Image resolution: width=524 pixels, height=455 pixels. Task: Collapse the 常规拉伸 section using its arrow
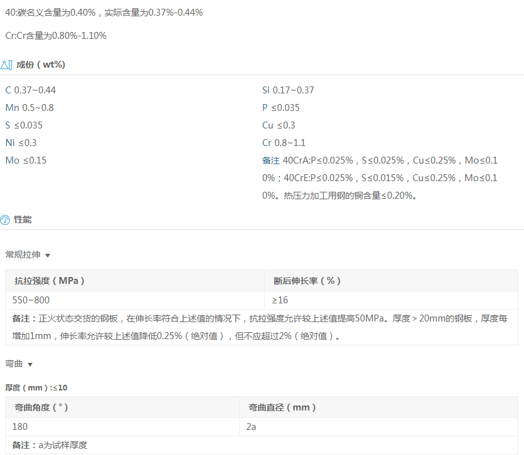point(48,256)
